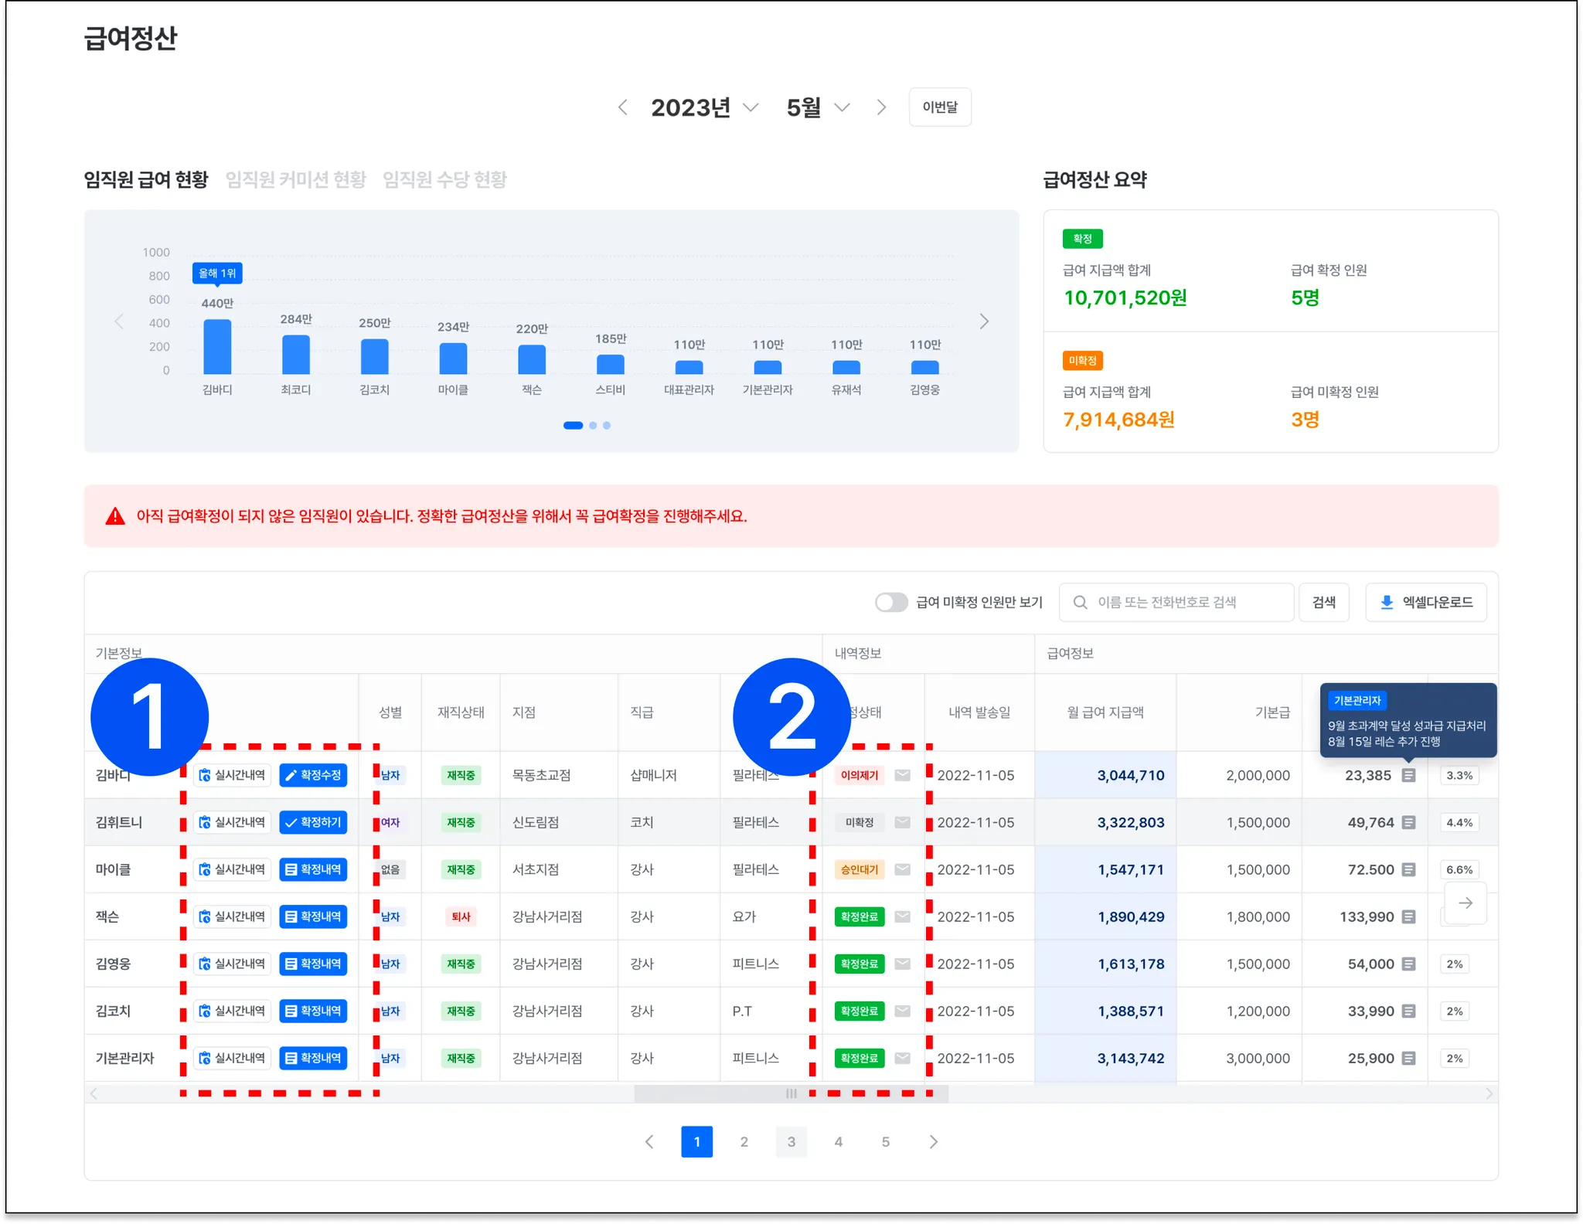The width and height of the screenshot is (1583, 1224).
Task: Click mail icon in 기본관리자 row
Action: [902, 1058]
